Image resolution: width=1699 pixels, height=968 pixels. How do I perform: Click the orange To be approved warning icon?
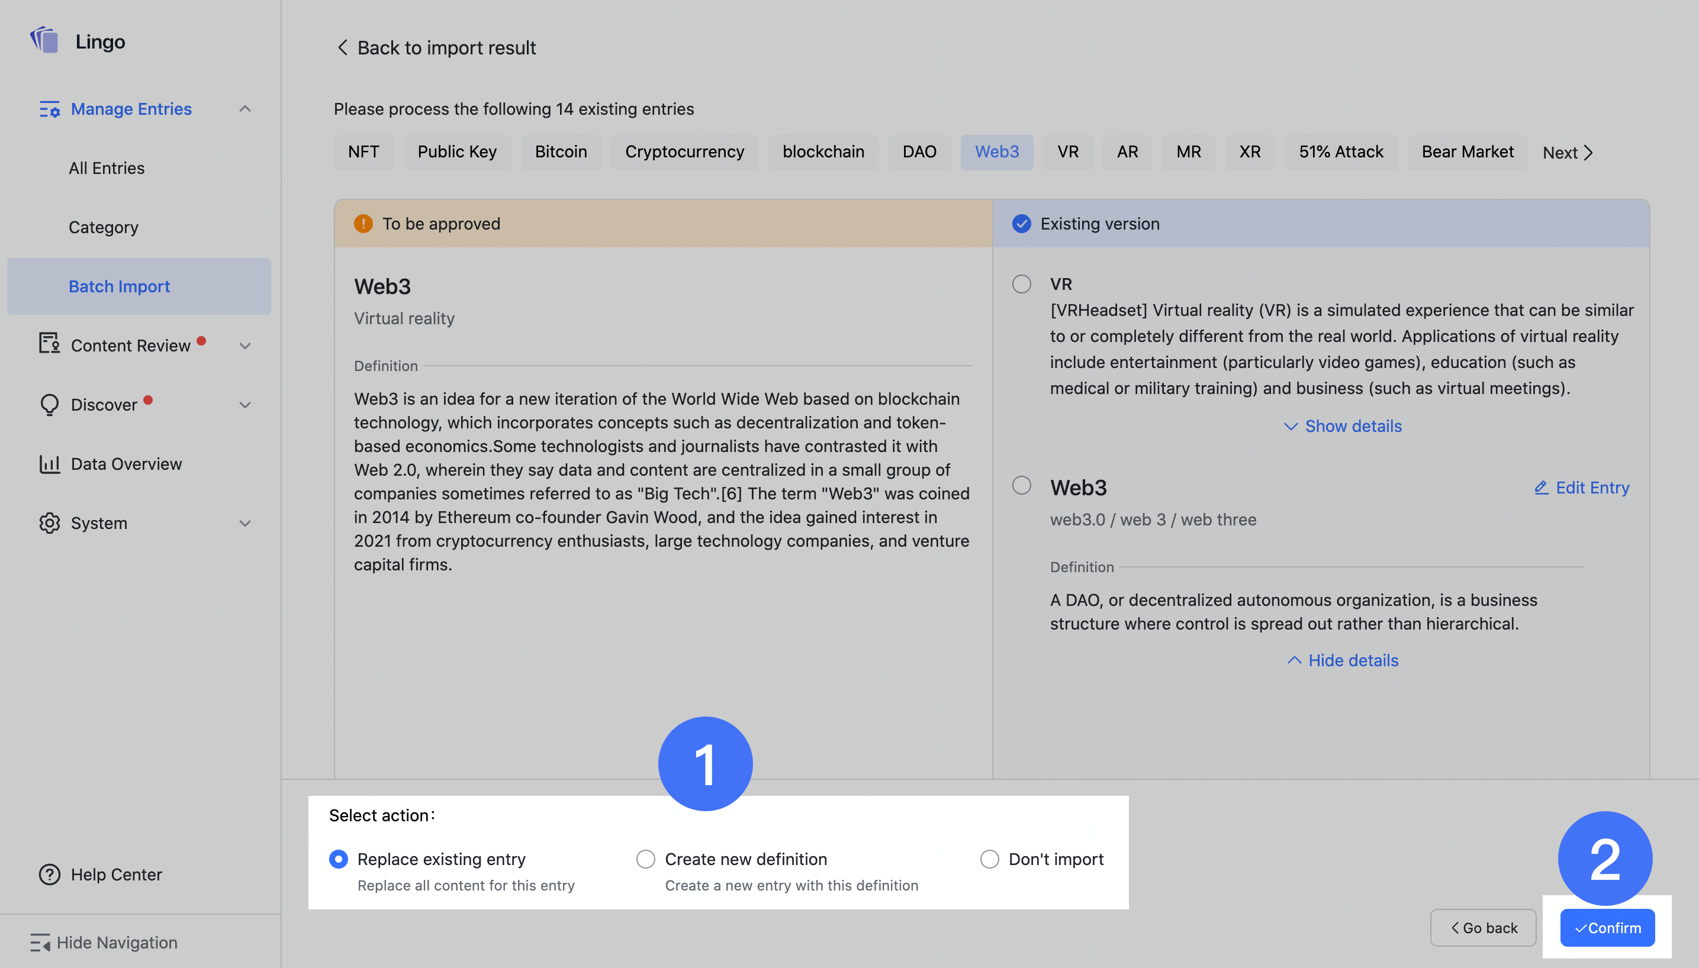pyautogui.click(x=363, y=224)
